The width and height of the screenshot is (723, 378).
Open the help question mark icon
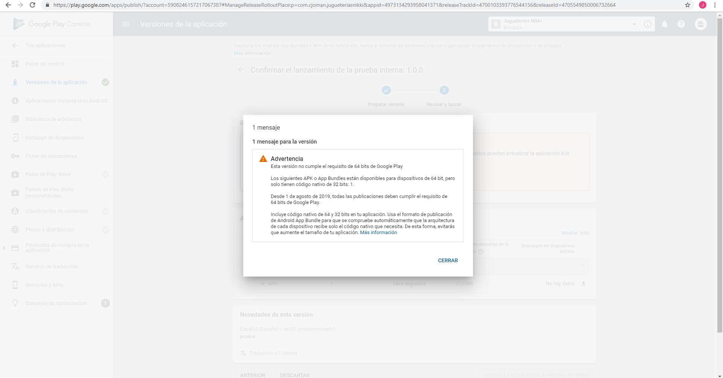(681, 24)
